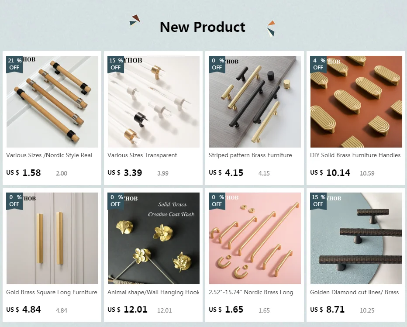The width and height of the screenshot is (407, 327).
Task: Open the solid brass oval handles image
Action: click(356, 102)
